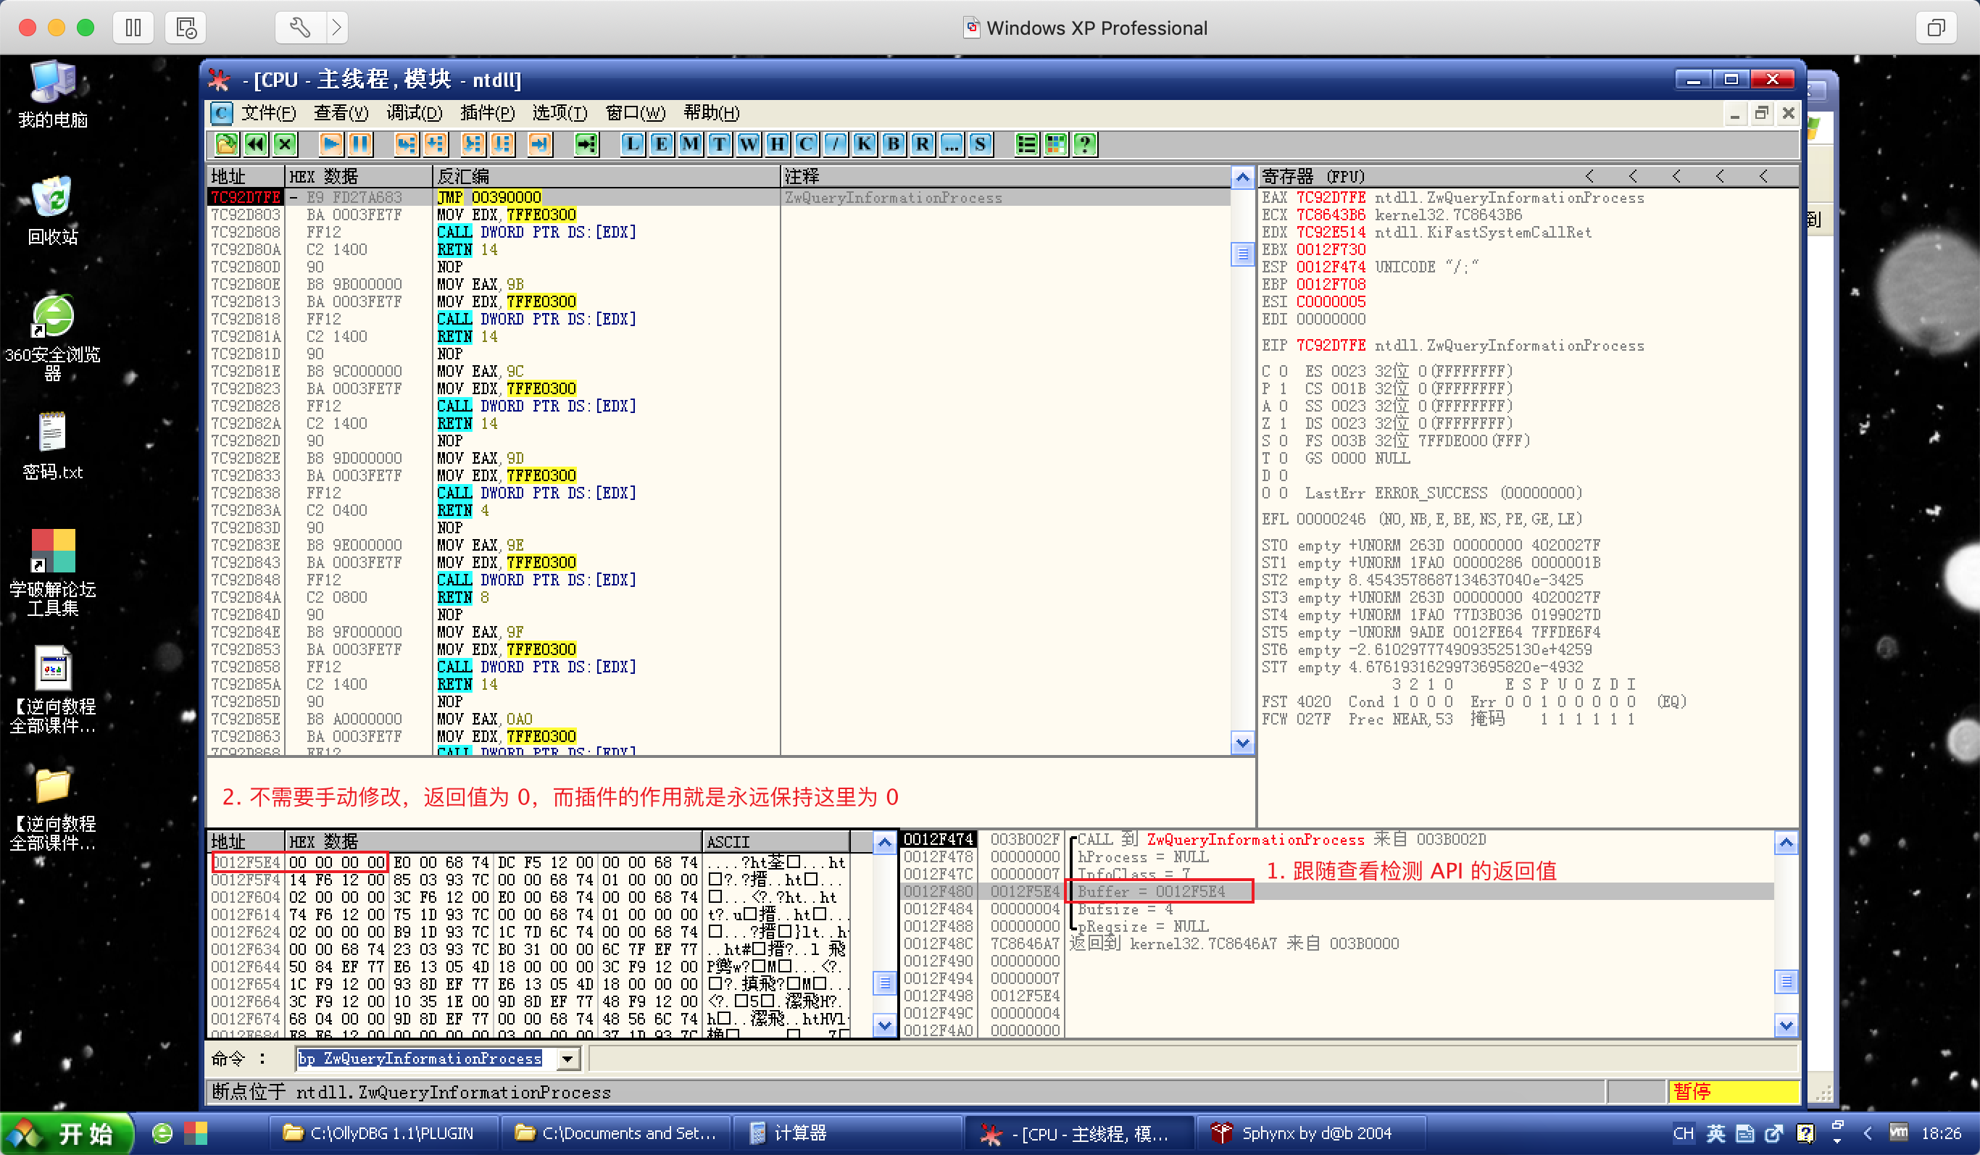This screenshot has width=1980, height=1155.
Task: Show the Log window L button
Action: 632,143
